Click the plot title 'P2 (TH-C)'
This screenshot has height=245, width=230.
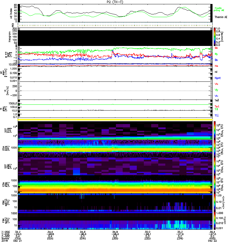(115, 2)
